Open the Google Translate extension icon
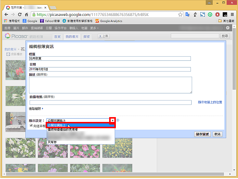The height and width of the screenshot is (179, 238). click(x=188, y=14)
